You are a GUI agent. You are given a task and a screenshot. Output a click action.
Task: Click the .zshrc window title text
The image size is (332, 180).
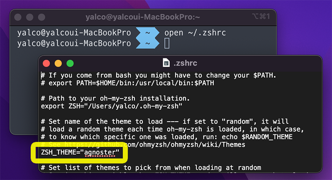(185, 63)
